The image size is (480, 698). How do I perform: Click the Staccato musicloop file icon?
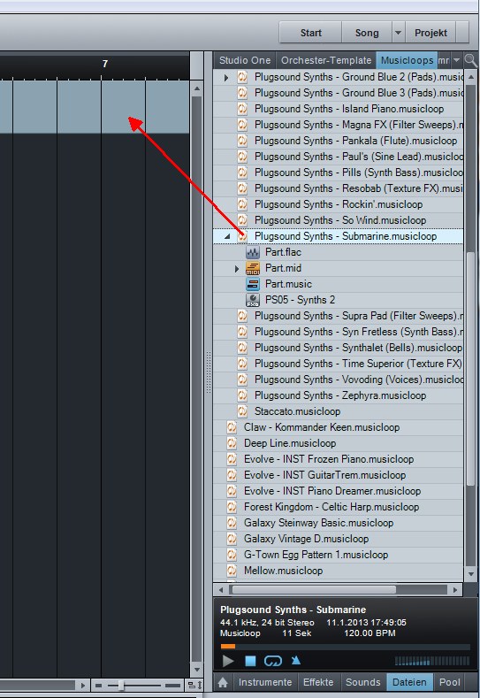click(x=242, y=411)
